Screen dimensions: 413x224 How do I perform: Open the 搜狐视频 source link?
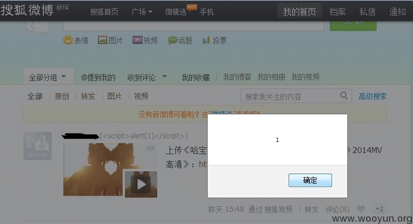click(x=279, y=209)
